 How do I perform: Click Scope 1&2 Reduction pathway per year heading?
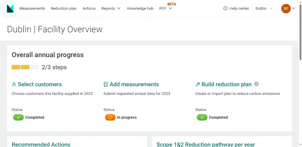pos(206,145)
